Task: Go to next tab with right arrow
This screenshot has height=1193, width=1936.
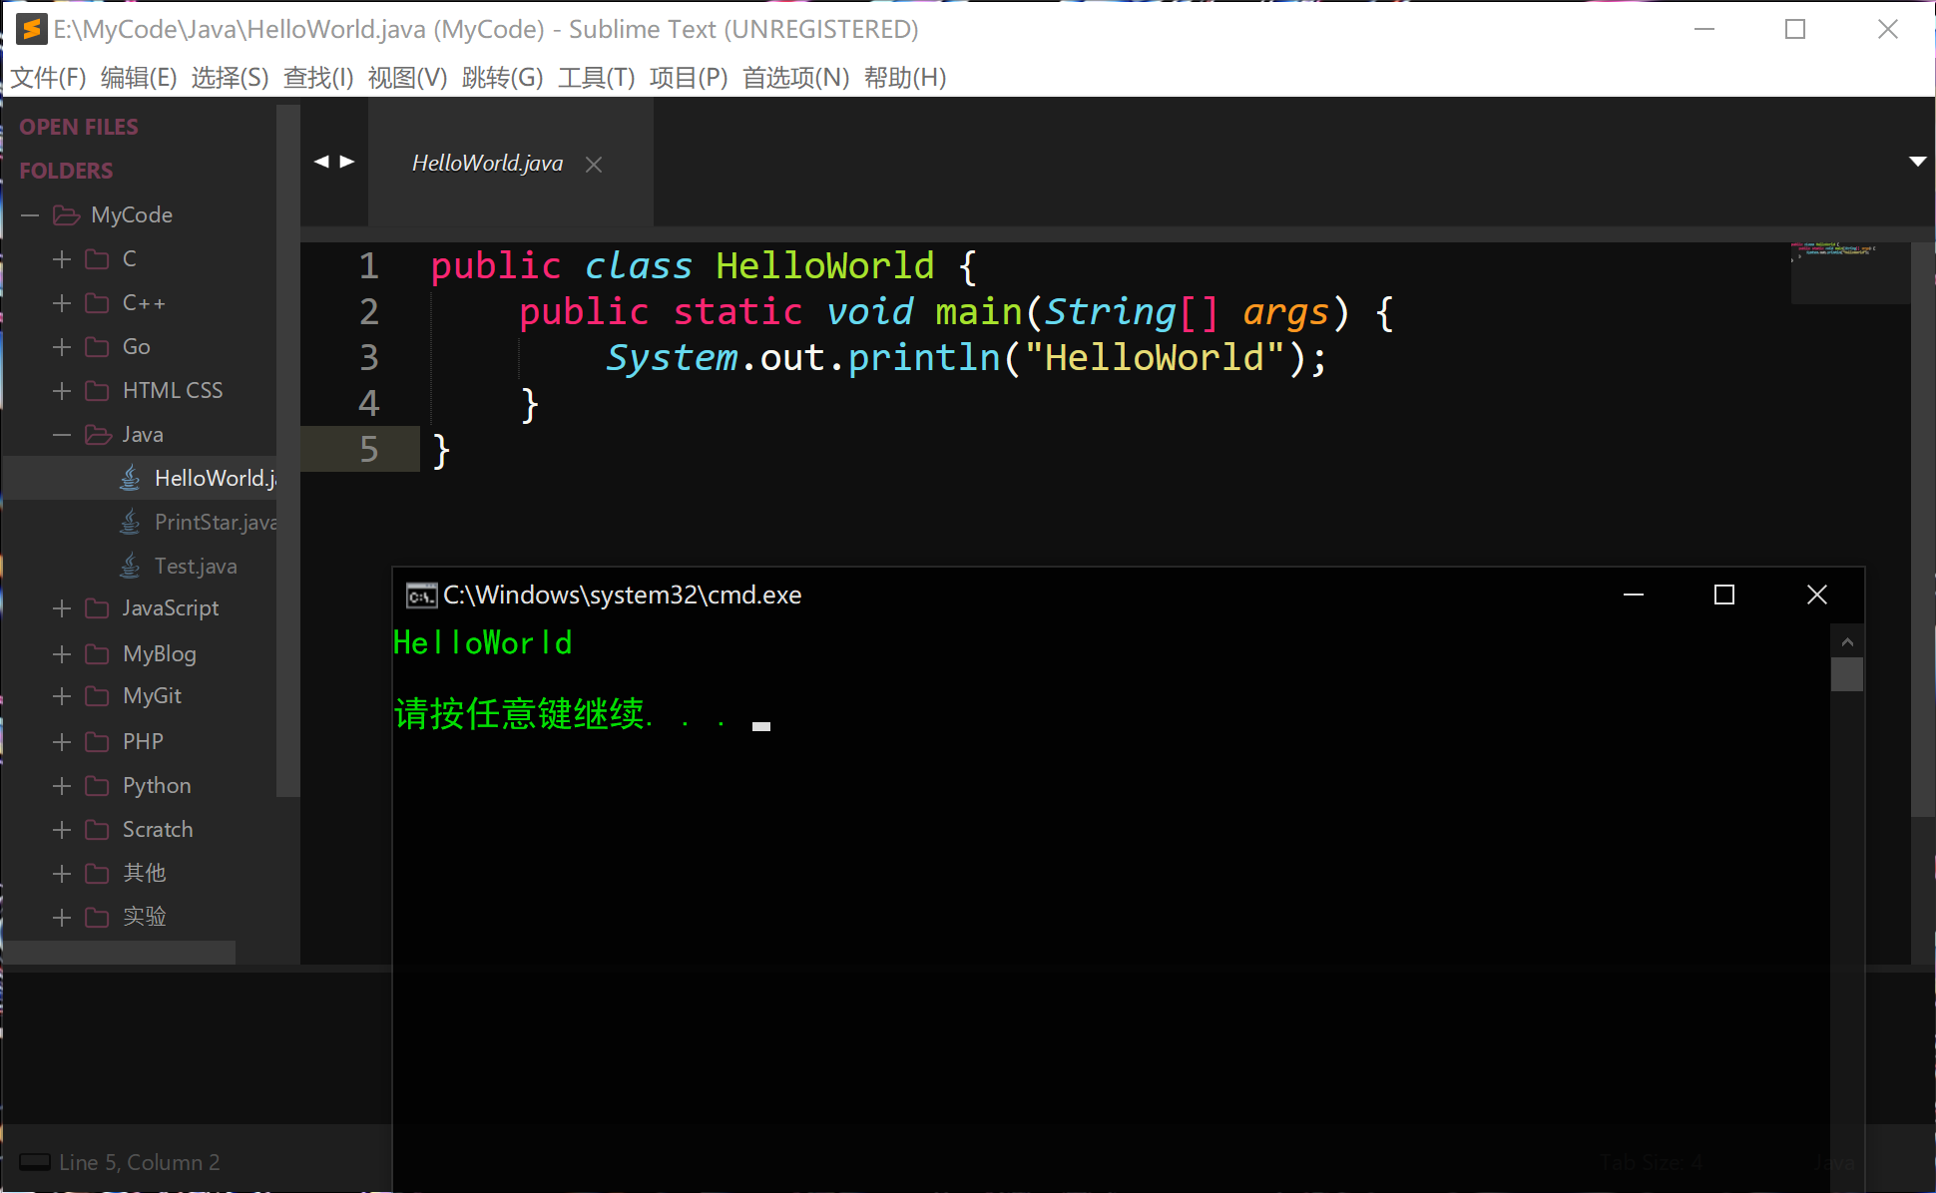Action: click(347, 162)
